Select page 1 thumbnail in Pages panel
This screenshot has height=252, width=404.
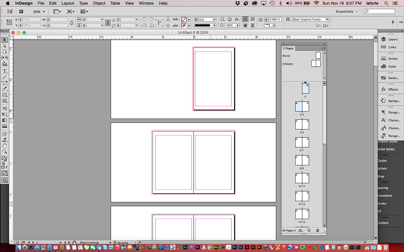pyautogui.click(x=305, y=88)
